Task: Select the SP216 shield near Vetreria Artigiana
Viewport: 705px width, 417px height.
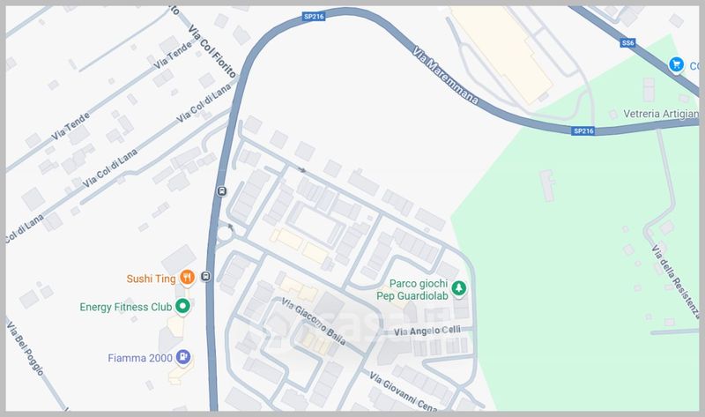Action: click(x=583, y=130)
